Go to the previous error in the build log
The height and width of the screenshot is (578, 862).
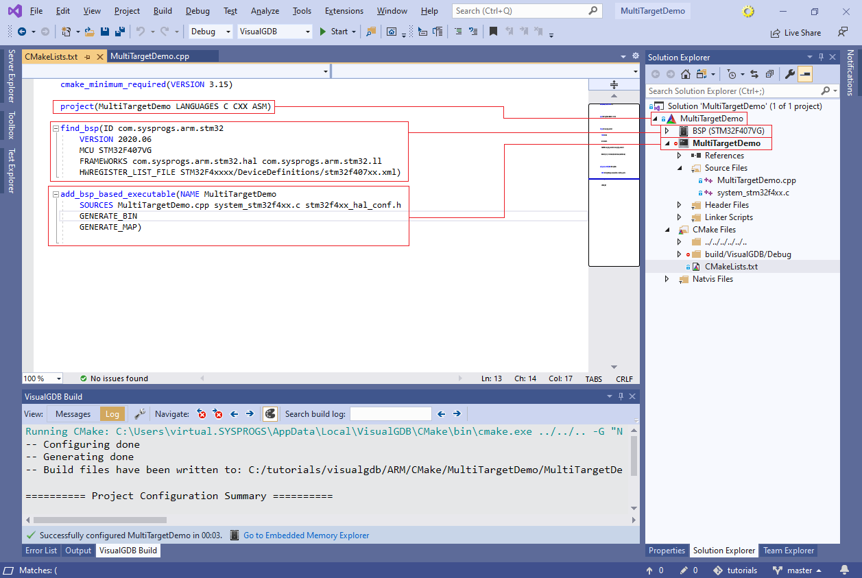tap(202, 413)
